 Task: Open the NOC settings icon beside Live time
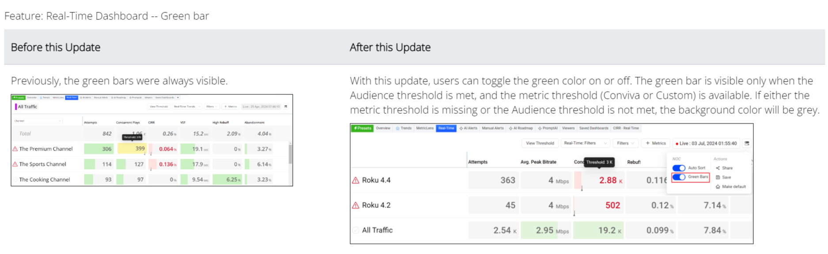(747, 143)
